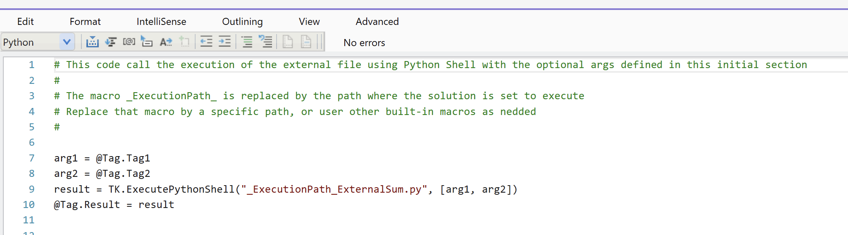Viewport: 848px width, 235px height.
Task: Open the Edit menu
Action: [25, 22]
